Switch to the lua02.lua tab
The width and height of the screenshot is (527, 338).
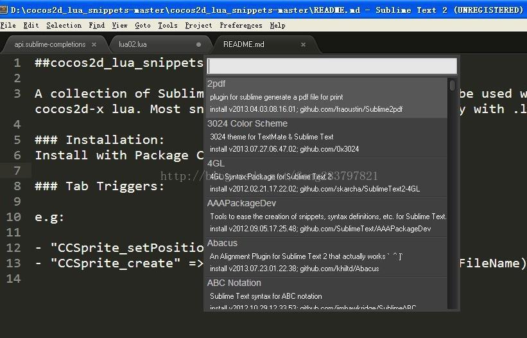pos(132,44)
